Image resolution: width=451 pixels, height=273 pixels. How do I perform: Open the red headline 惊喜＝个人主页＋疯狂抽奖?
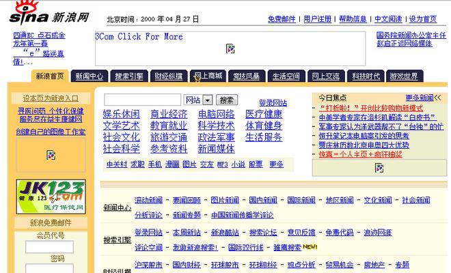[x=360, y=154]
